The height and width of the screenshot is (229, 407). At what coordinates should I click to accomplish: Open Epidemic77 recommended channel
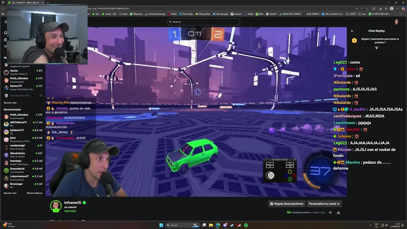click(23, 131)
